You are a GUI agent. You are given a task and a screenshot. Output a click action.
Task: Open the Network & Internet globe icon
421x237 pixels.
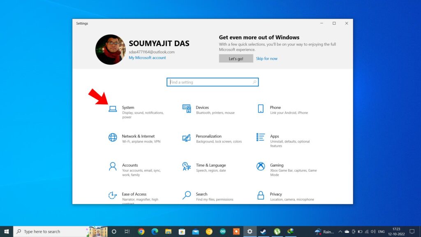pos(113,137)
